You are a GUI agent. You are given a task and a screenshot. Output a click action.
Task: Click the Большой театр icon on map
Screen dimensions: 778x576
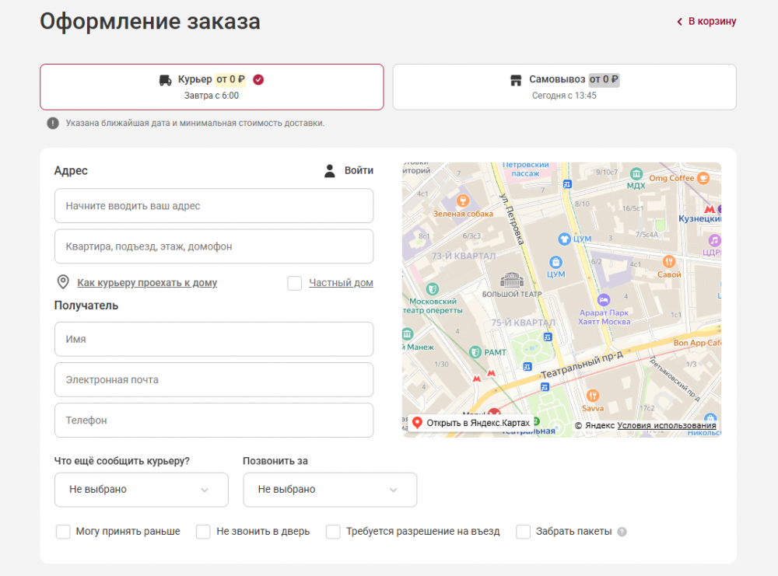coord(512,280)
